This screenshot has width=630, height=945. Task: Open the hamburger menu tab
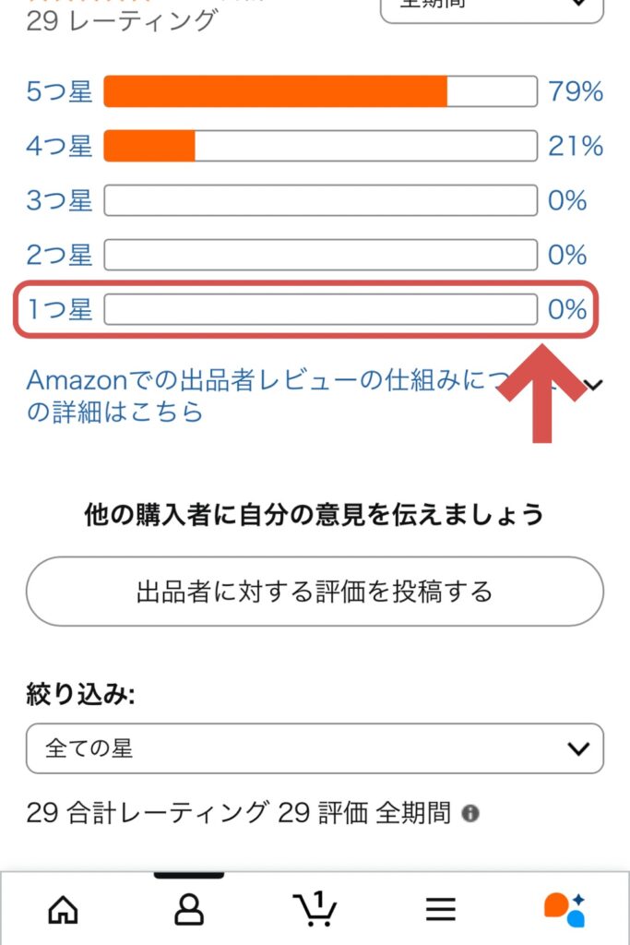pyautogui.click(x=441, y=910)
